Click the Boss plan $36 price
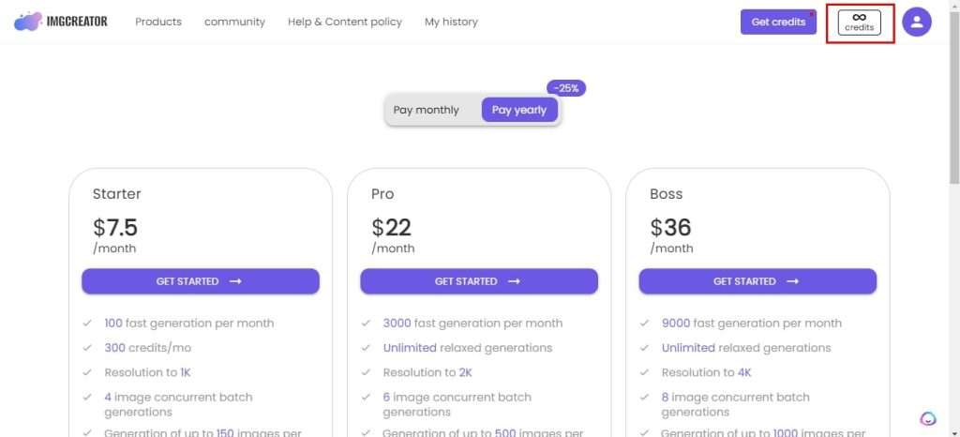This screenshot has height=437, width=960. (670, 228)
